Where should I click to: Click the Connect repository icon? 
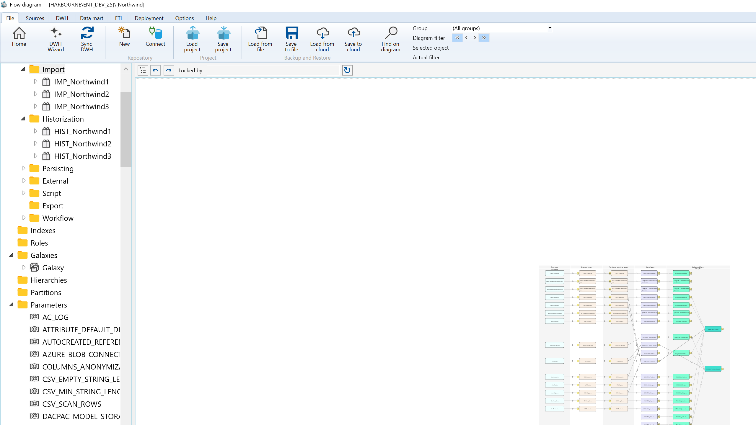tap(155, 37)
